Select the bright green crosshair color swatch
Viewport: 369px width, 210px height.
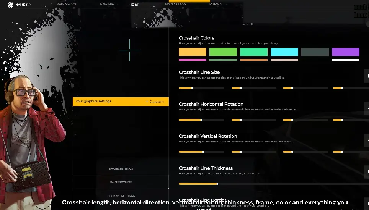(x=223, y=52)
